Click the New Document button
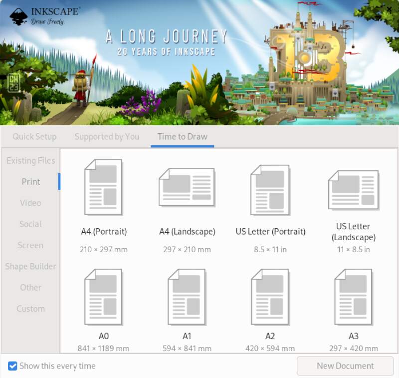The image size is (399, 378). [x=345, y=366]
